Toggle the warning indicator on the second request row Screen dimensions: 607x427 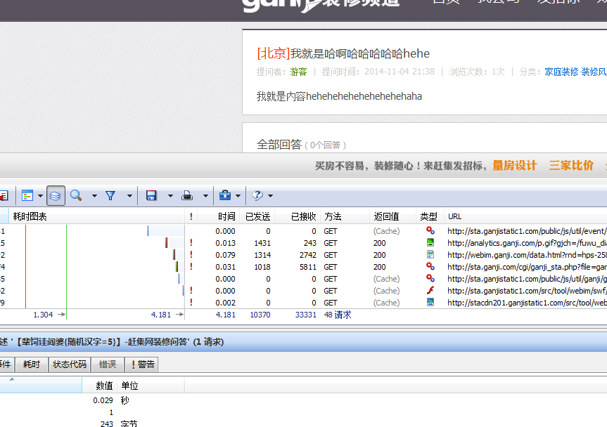191,242
